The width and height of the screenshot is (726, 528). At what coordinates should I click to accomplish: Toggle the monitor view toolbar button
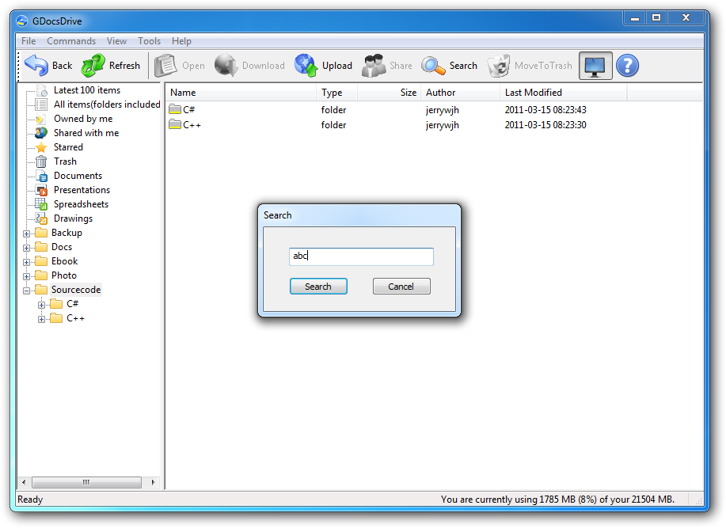click(595, 66)
